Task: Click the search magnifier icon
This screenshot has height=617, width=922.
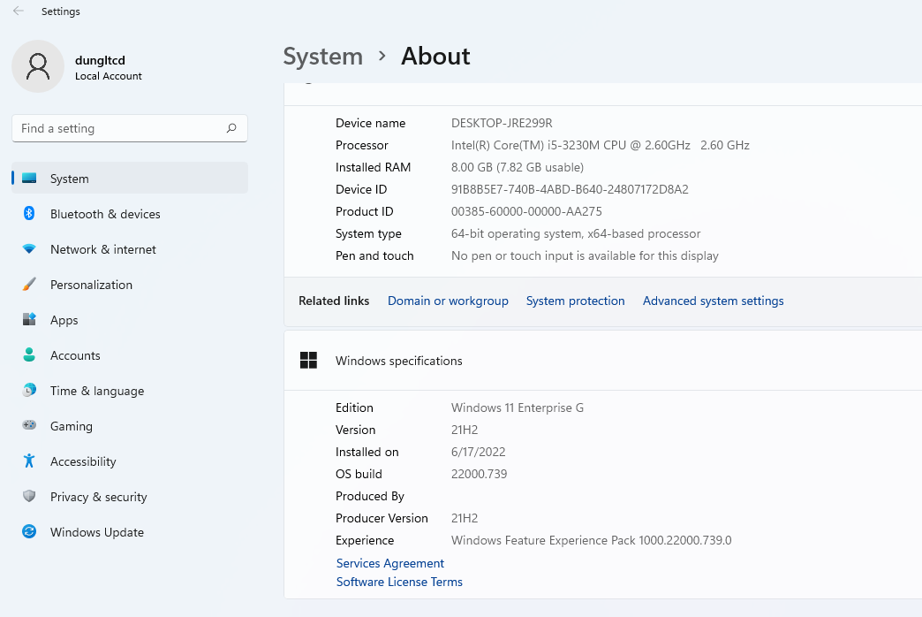Action: [x=231, y=128]
